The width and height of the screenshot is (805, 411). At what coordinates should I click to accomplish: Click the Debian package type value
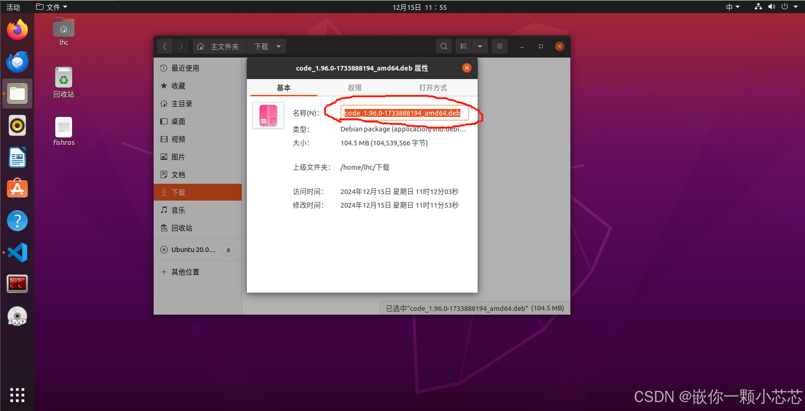[x=403, y=129]
